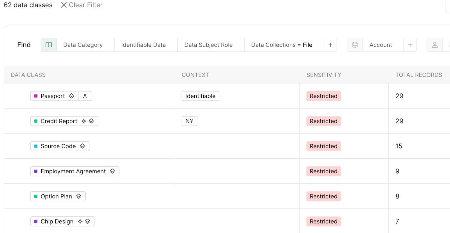Open the Data Subject Role filter

[208, 45]
